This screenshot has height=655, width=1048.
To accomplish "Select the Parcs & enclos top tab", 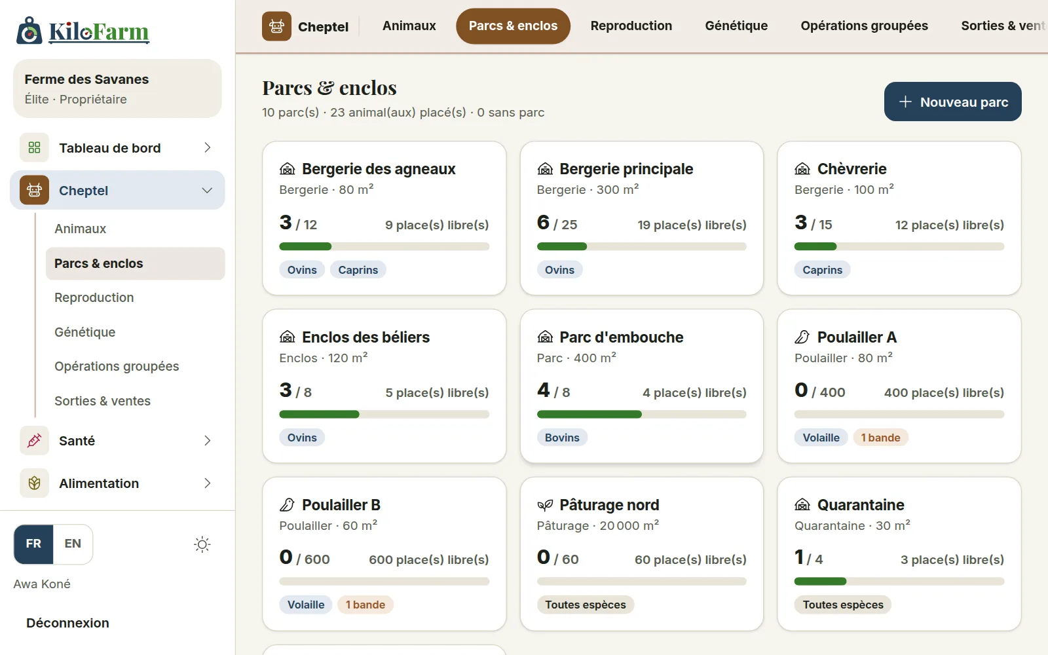I will pyautogui.click(x=513, y=26).
